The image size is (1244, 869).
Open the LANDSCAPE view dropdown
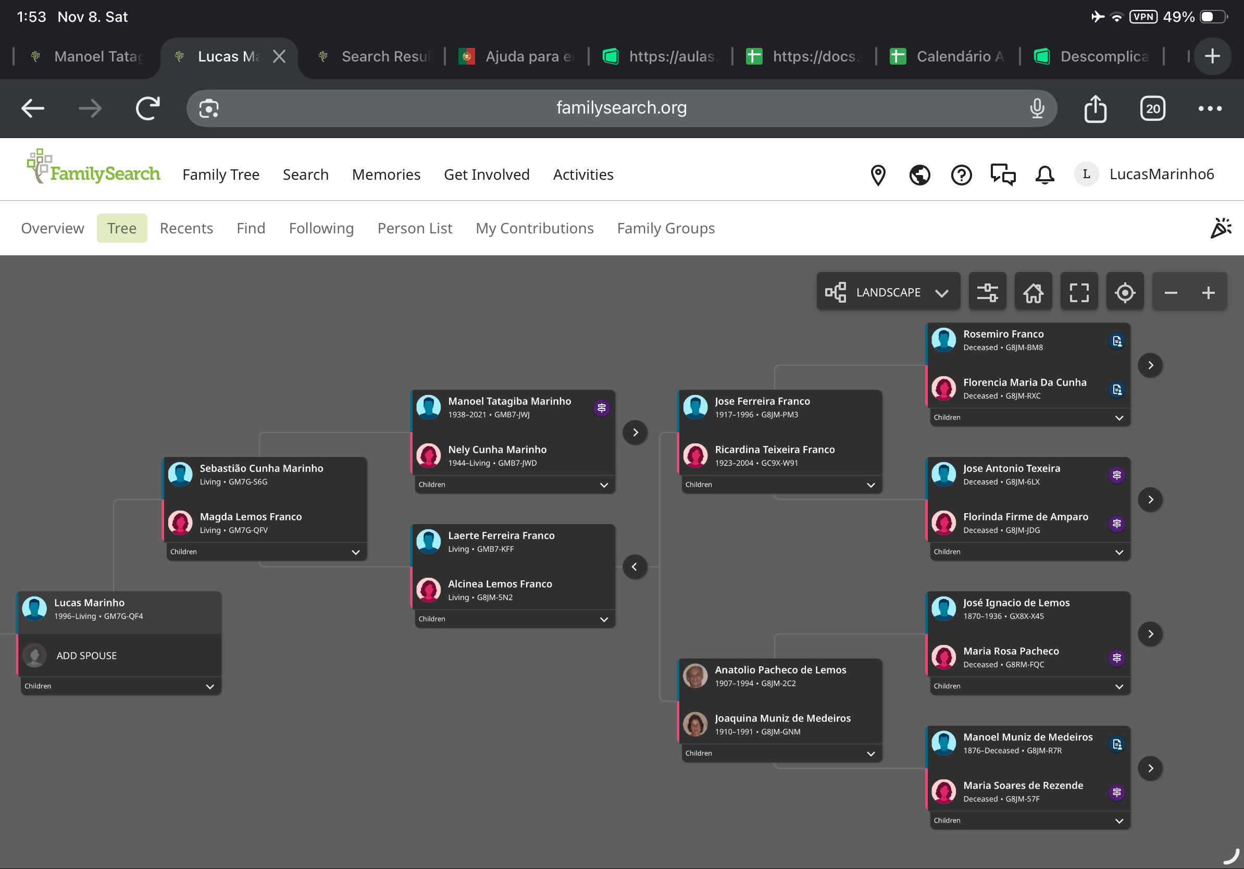[888, 293]
